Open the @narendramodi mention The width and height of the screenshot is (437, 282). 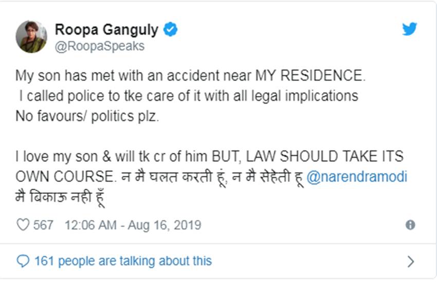point(356,177)
